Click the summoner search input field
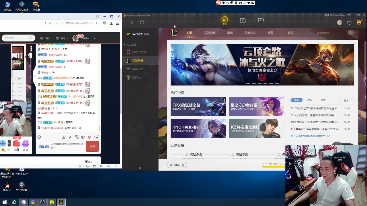 [331, 33]
